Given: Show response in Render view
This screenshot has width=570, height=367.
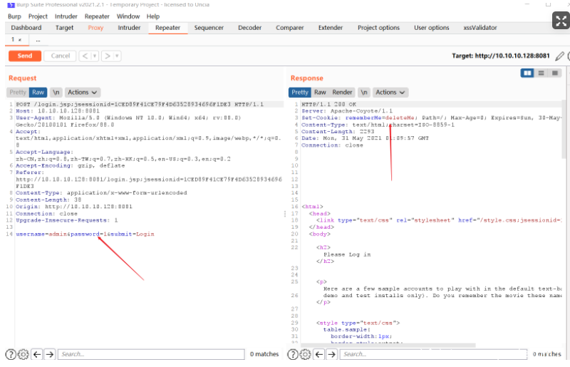Looking at the screenshot, I should 342,92.
